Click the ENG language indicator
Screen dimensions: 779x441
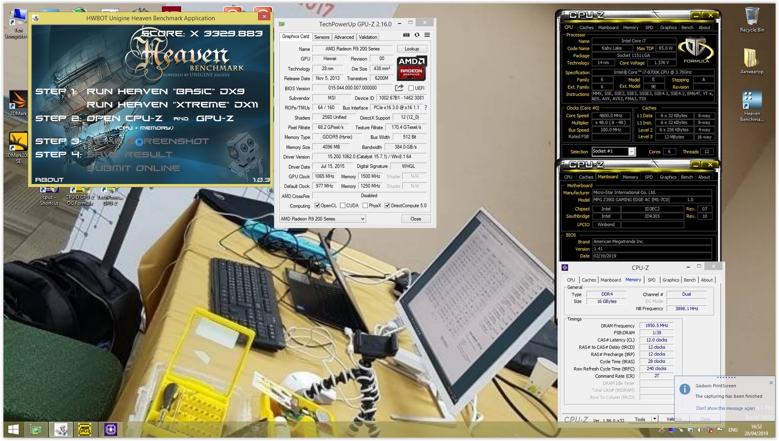click(x=733, y=430)
